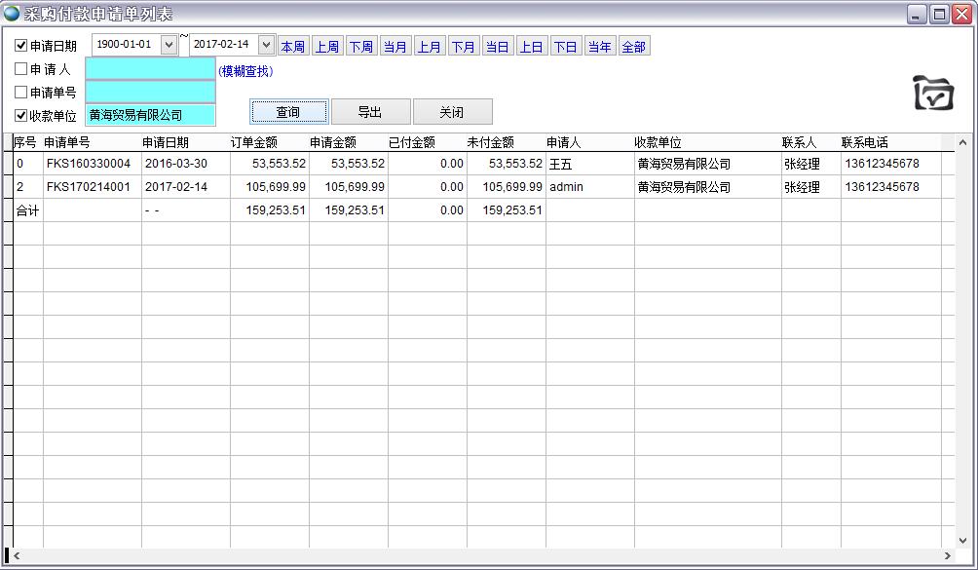This screenshot has width=978, height=570.
Task: Click the vertical scrollbar down arrow
Action: click(x=963, y=541)
